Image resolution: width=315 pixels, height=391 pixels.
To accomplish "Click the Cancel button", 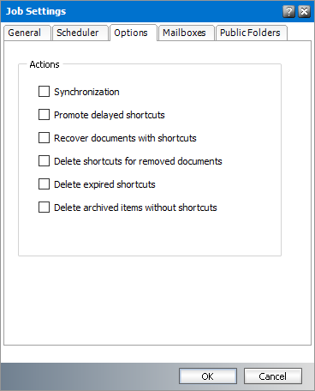I will coord(273,376).
